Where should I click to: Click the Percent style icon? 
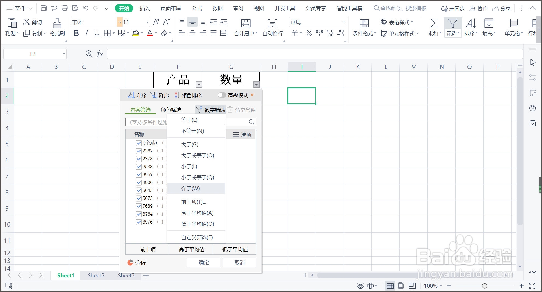click(x=309, y=33)
